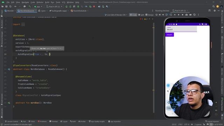Viewport: 224px width, 126px height.
Task: Click the Open file toolbar icon
Action: 2,7
